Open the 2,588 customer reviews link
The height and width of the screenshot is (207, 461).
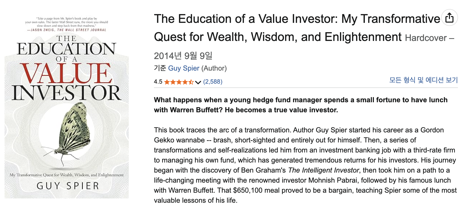[213, 82]
